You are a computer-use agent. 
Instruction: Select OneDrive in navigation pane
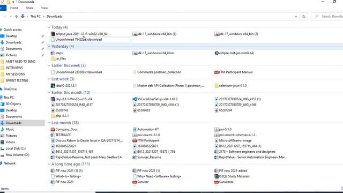click(x=10, y=89)
